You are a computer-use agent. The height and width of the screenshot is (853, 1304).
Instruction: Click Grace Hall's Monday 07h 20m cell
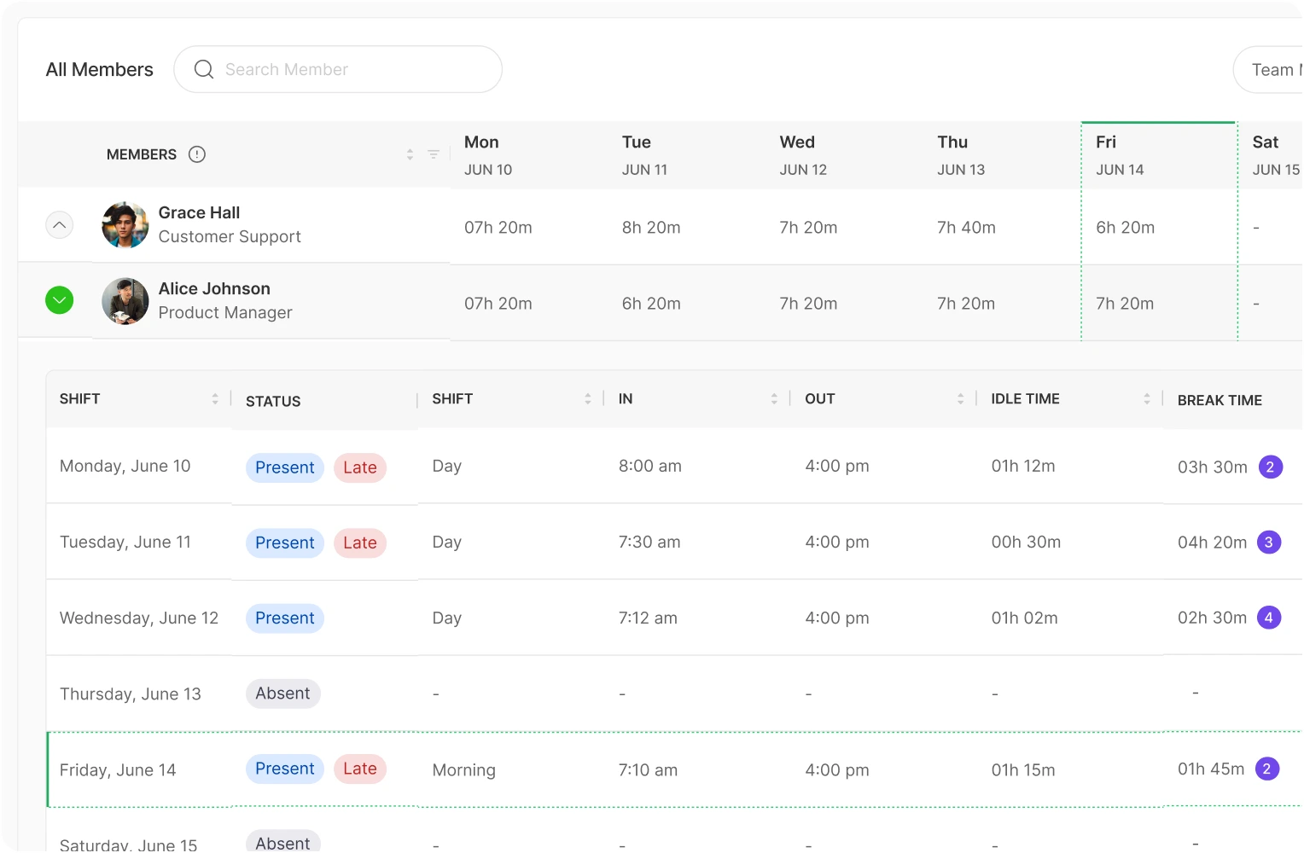498,228
